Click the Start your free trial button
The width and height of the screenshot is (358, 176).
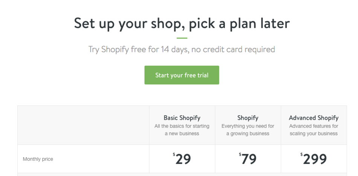click(182, 75)
